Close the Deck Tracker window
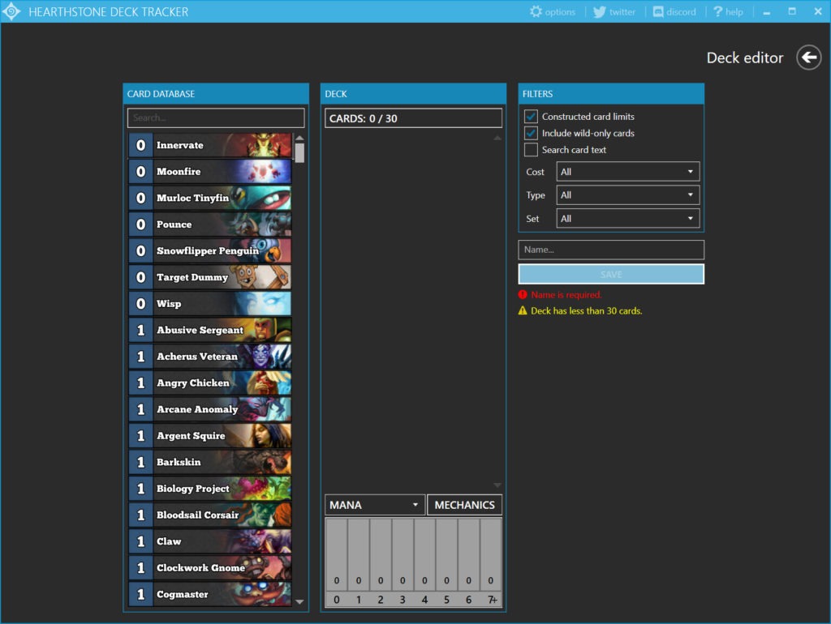Viewport: 831px width, 624px height. [818, 11]
